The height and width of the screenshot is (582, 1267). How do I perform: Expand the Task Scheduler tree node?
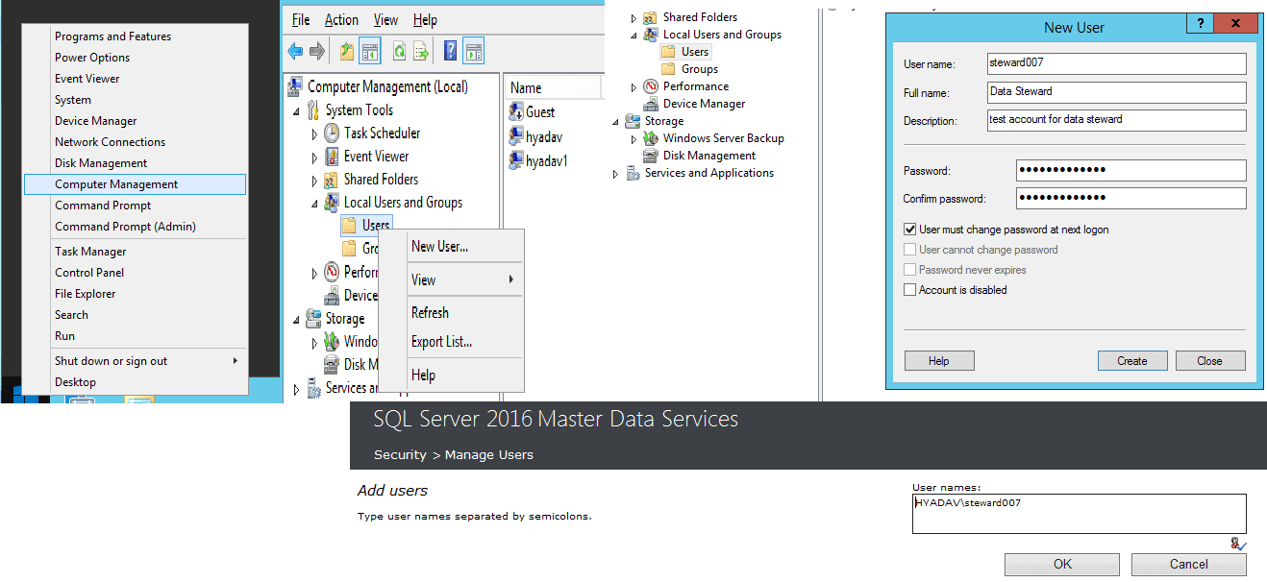[314, 134]
